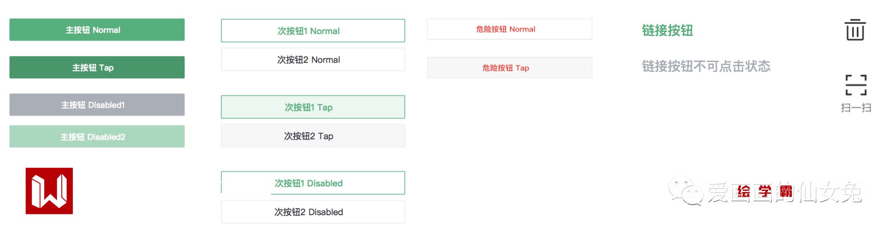Click the 次按钮1 Tap button

(313, 107)
